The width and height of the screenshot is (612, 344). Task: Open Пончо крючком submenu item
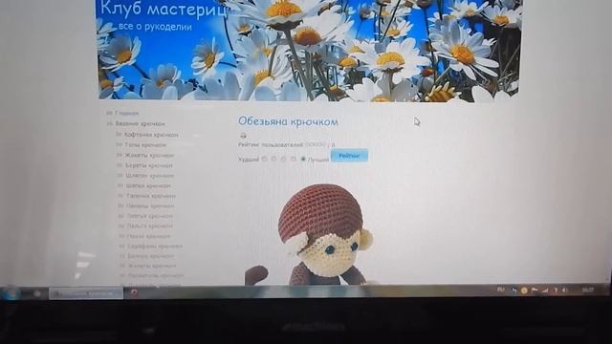point(148,236)
